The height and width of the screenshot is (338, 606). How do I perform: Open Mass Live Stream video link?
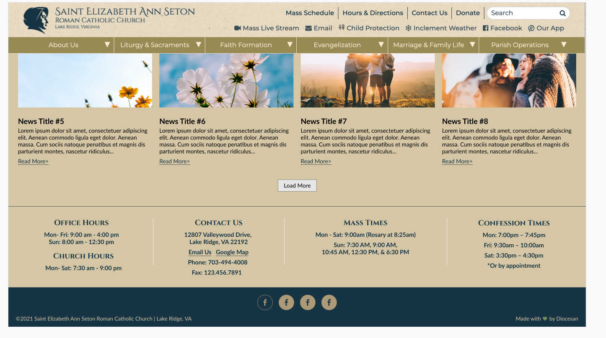[267, 28]
